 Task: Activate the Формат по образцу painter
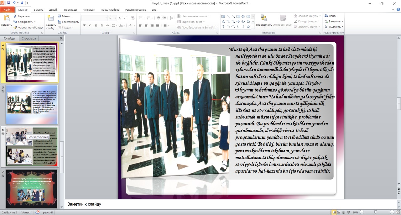(x=28, y=27)
